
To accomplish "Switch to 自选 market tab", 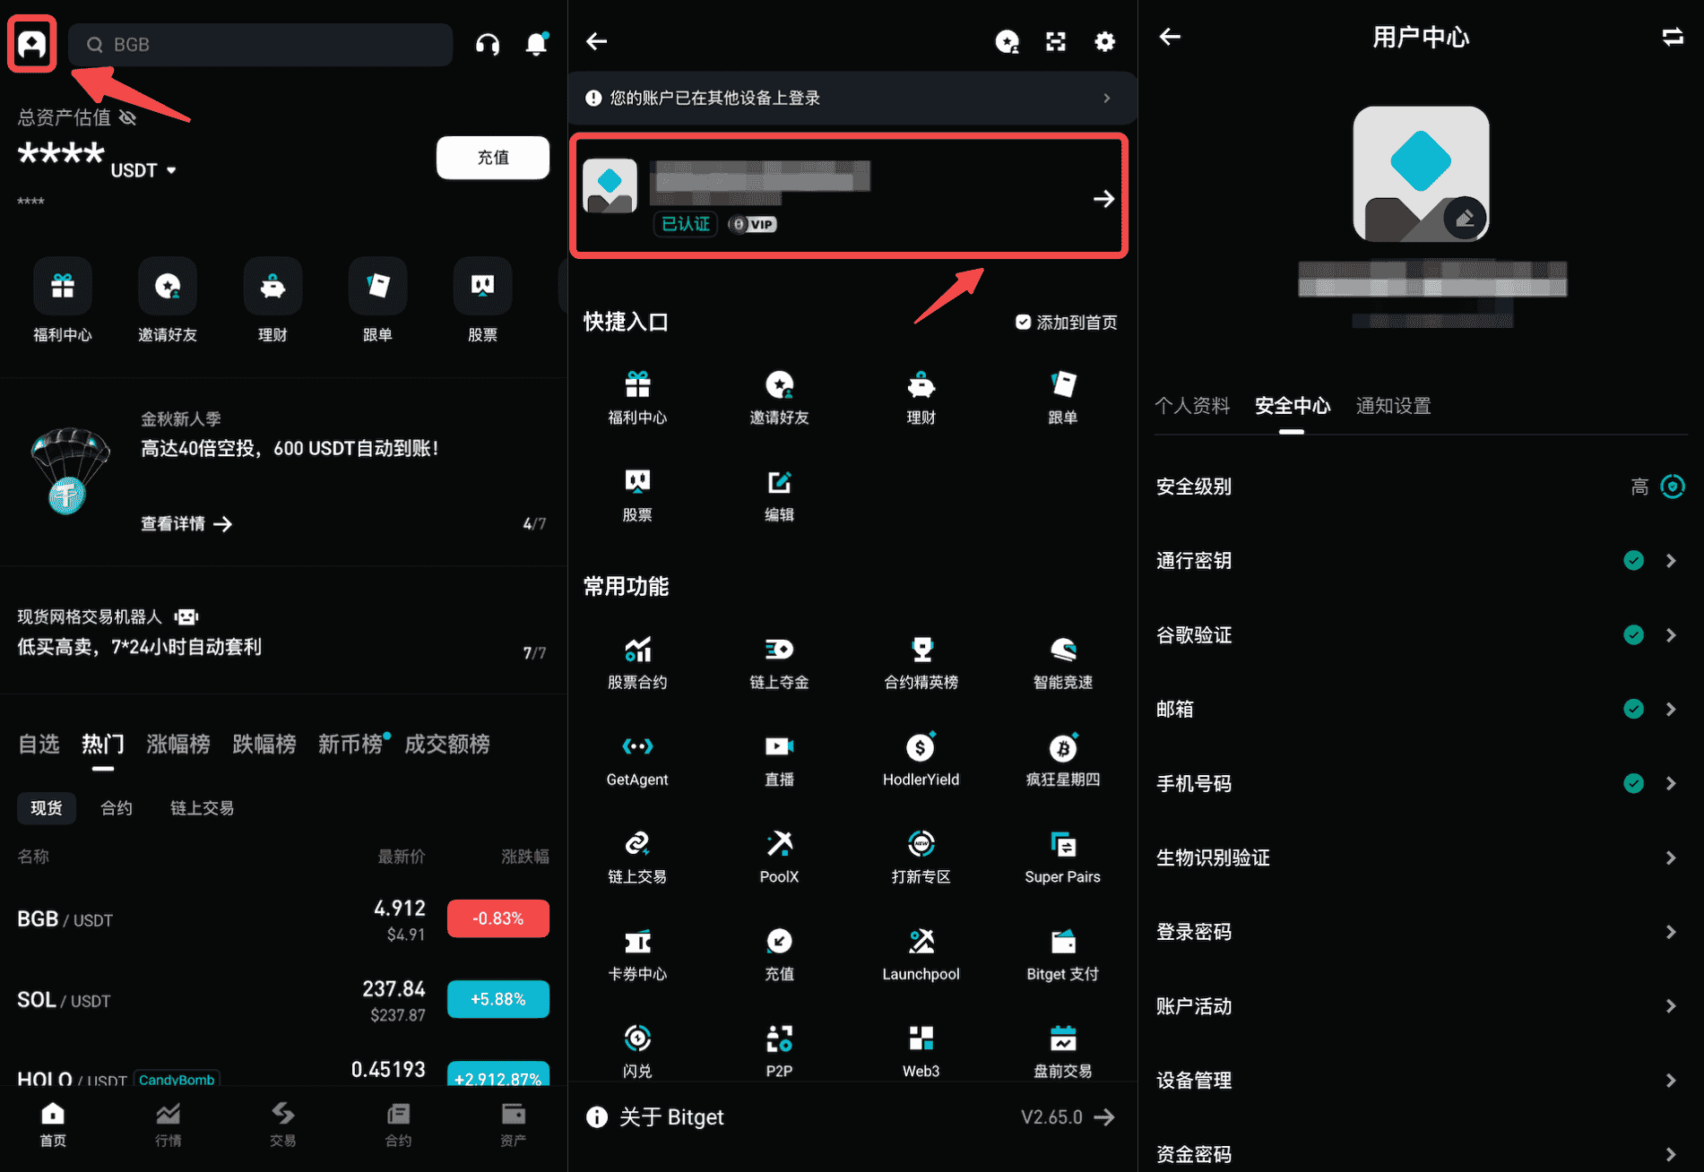I will (39, 744).
